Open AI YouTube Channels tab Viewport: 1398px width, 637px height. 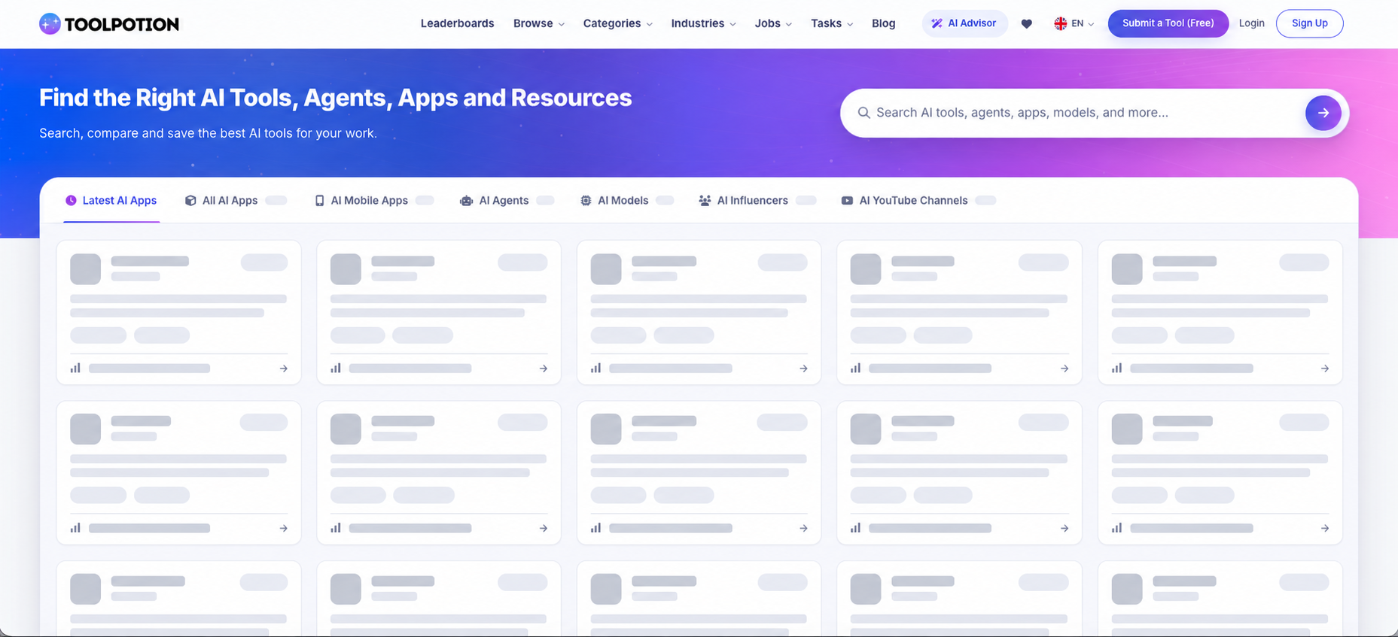coord(918,201)
